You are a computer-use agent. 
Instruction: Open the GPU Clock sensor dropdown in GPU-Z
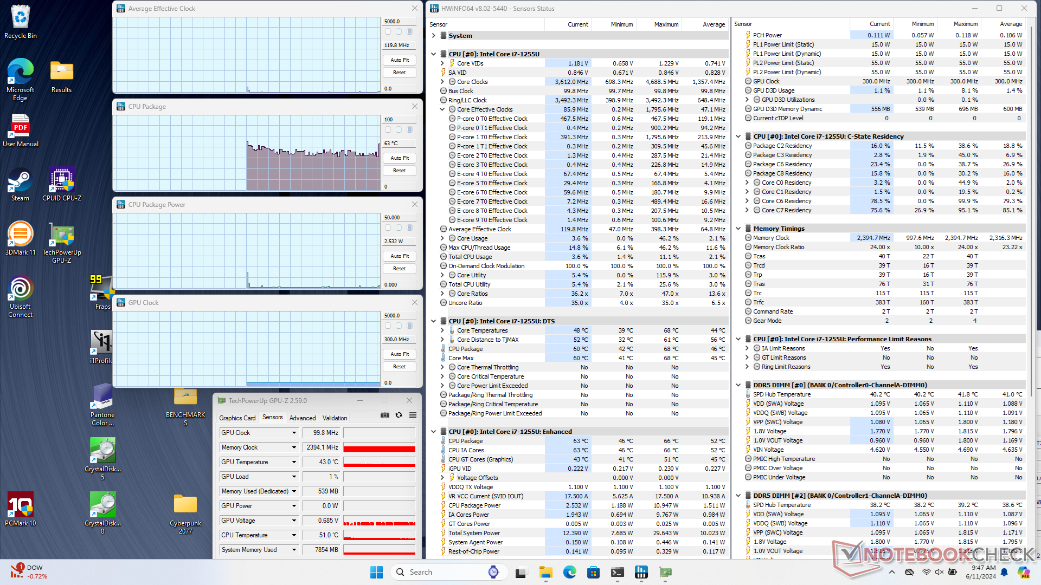pos(294,433)
